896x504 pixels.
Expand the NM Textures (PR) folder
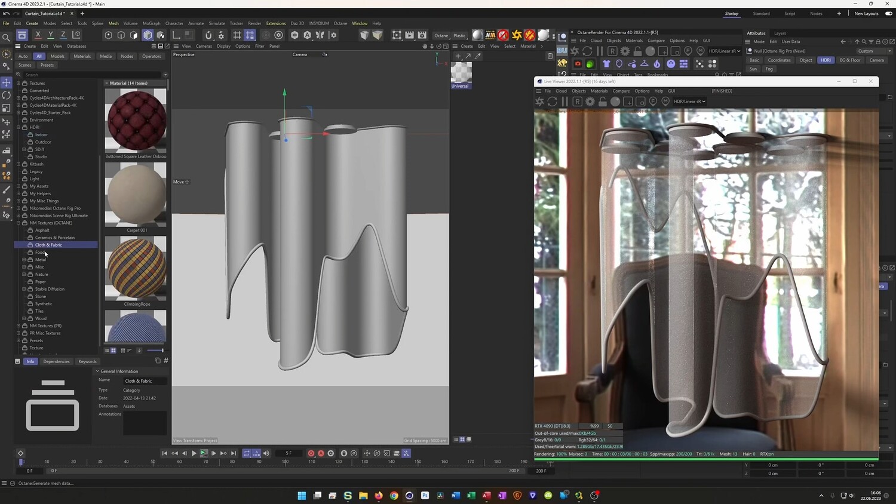tap(19, 326)
